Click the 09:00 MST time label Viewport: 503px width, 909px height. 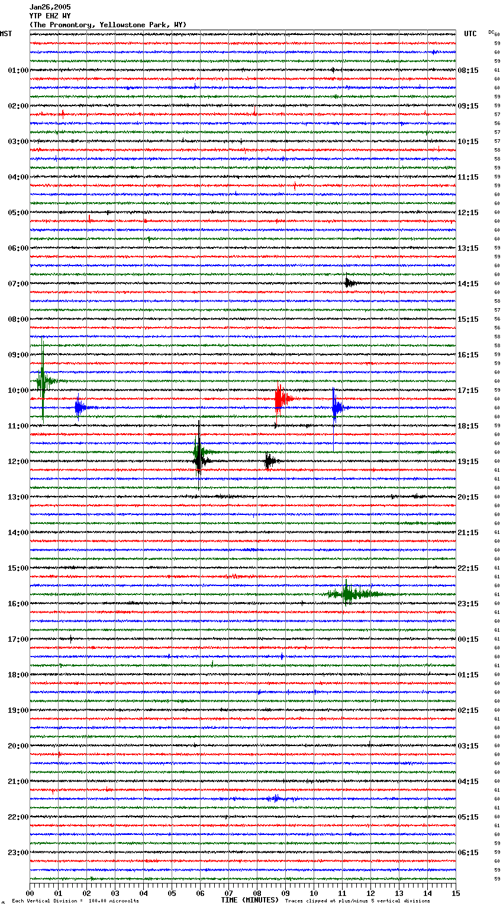(x=18, y=355)
